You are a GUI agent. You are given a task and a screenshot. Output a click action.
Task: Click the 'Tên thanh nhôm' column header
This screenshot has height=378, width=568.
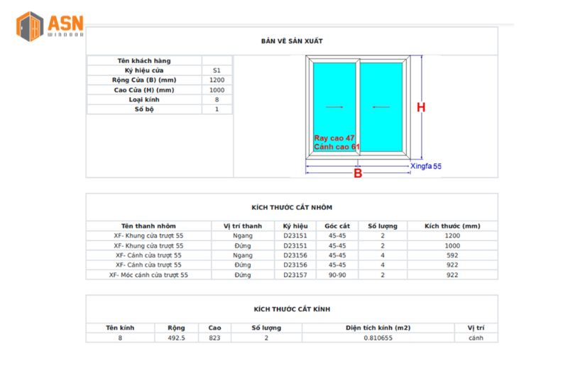[148, 226]
